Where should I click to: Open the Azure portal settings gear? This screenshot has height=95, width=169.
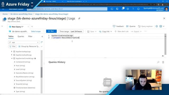[128, 9]
